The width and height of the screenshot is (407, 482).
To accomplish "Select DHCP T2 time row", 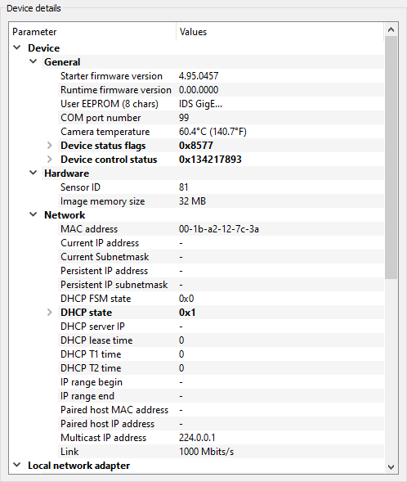I will pyautogui.click(x=221, y=368).
